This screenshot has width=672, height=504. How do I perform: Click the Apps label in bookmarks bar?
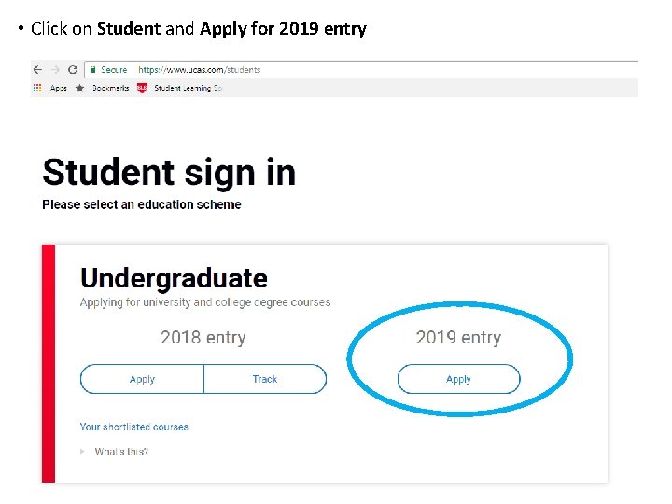[59, 88]
